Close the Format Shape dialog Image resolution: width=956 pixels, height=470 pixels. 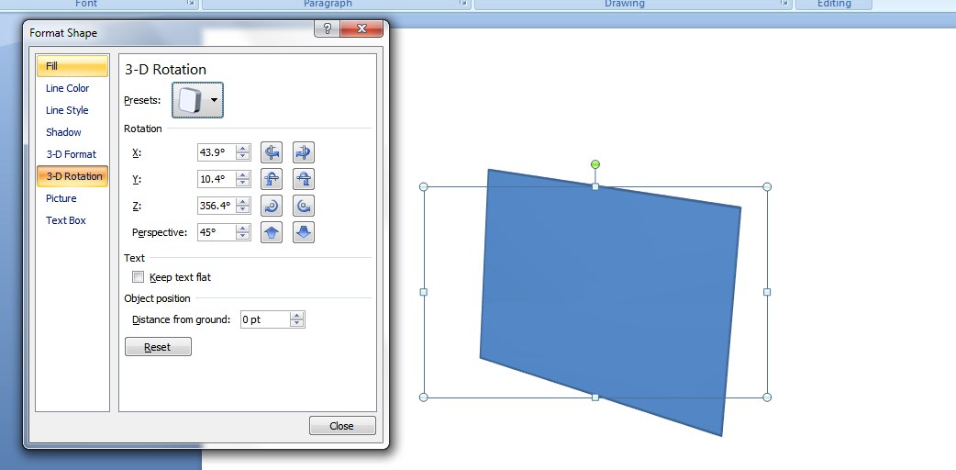point(342,425)
